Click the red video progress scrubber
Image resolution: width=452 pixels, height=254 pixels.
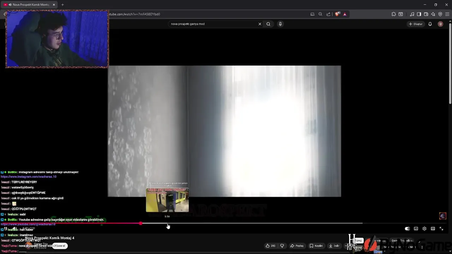coord(141,223)
